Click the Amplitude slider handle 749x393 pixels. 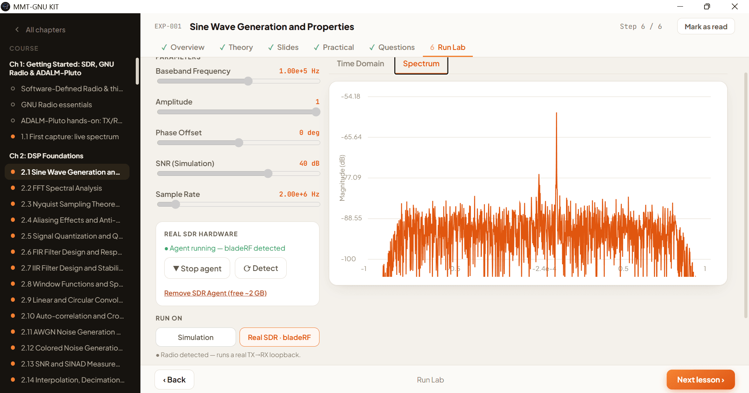[316, 112]
